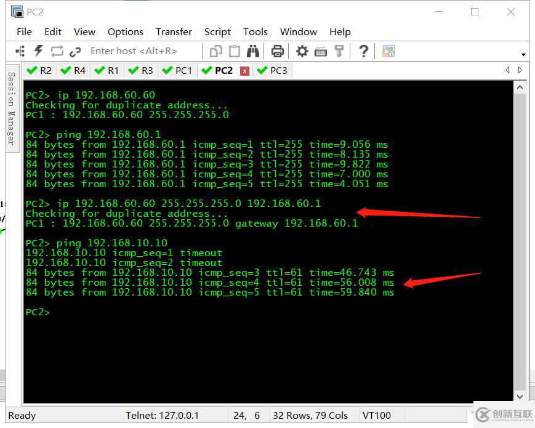Click the 'ping 192.168.60.1' command line
535x428 pixels.
coord(93,134)
